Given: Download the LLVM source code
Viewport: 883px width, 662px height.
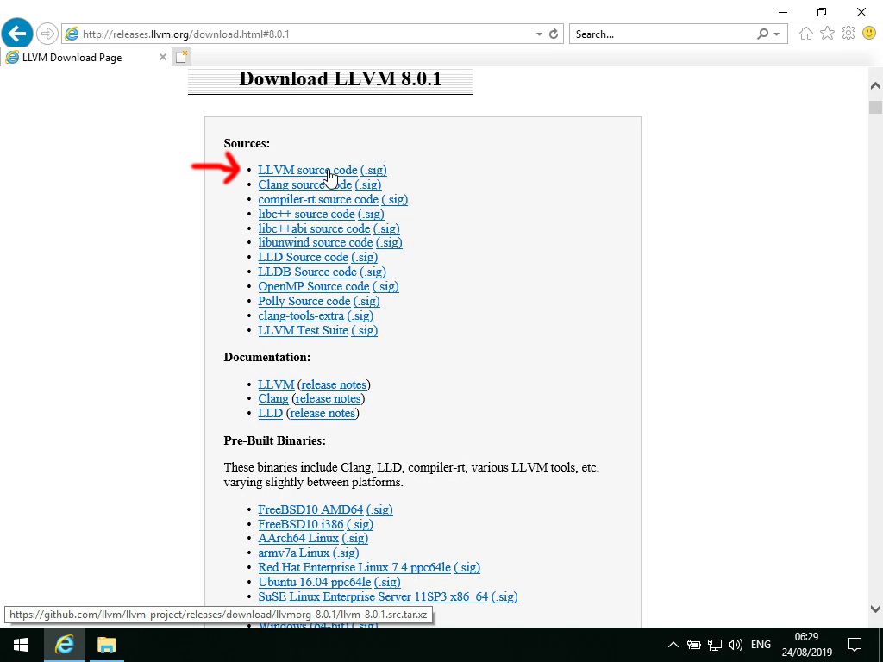Looking at the screenshot, I should click(306, 170).
